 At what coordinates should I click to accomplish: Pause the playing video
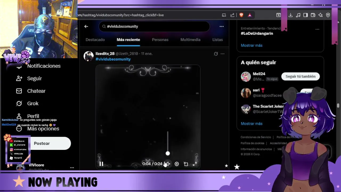tap(101, 164)
